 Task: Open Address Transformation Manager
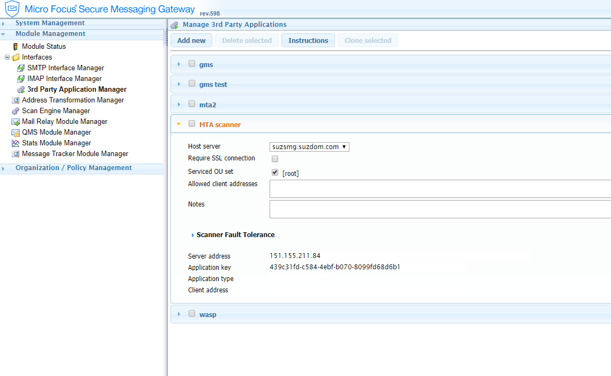(73, 100)
